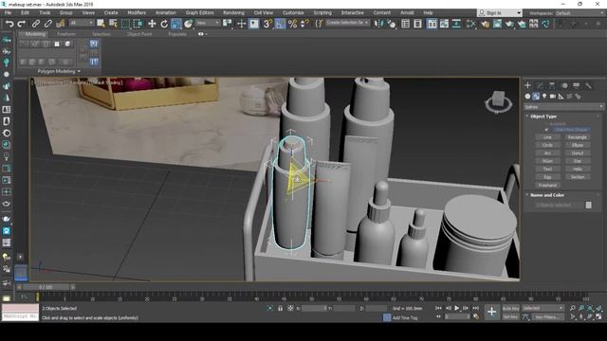Viewport: 607px width, 341px height.
Task: Open the Graph Editors menu
Action: pyautogui.click(x=199, y=12)
